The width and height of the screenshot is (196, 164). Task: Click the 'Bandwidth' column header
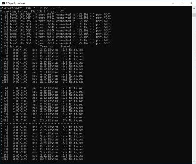point(68,47)
